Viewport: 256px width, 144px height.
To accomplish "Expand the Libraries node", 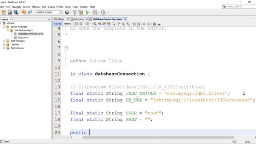I will point(4,44).
